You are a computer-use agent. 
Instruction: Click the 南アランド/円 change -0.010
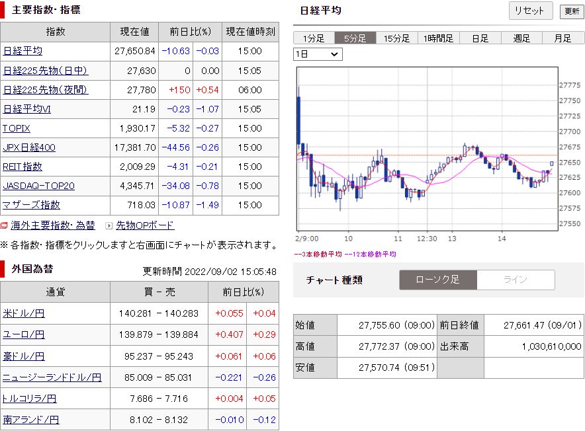click(x=230, y=420)
